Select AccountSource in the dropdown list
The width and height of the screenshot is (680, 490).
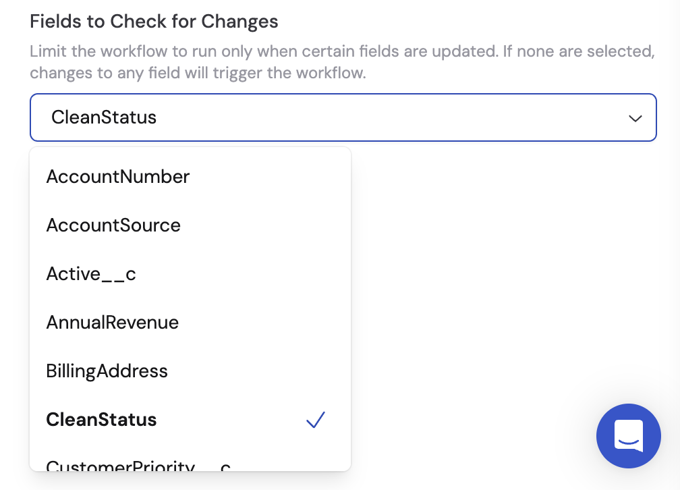pyautogui.click(x=113, y=225)
